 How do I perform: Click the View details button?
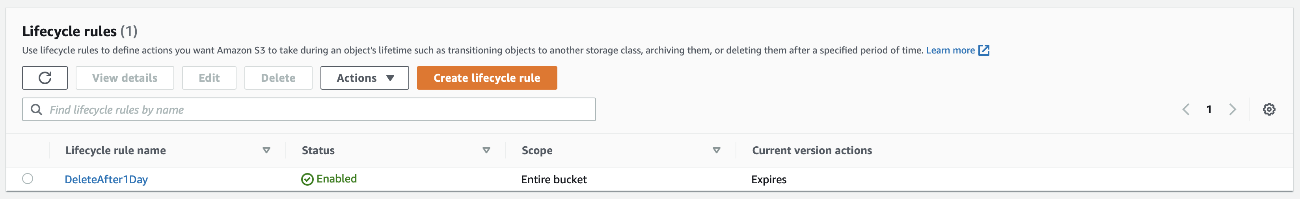125,78
